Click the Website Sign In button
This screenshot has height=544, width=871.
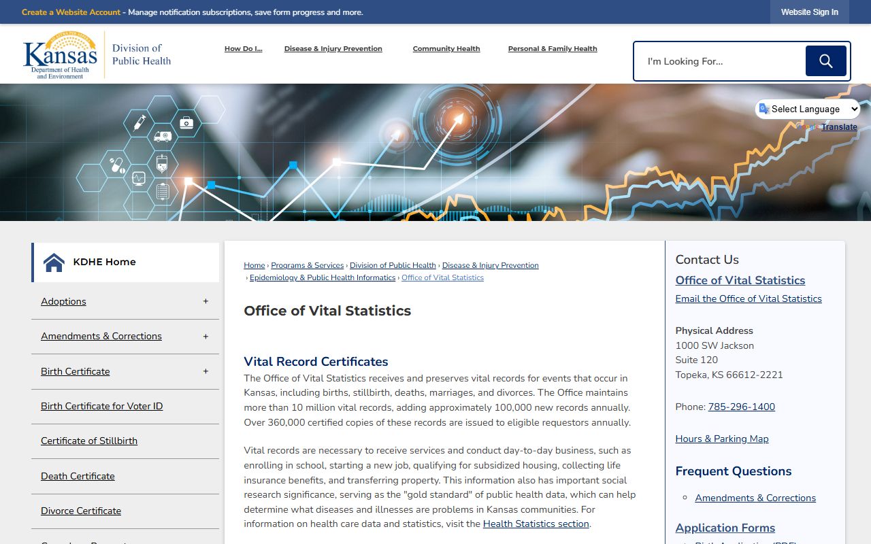tap(810, 12)
